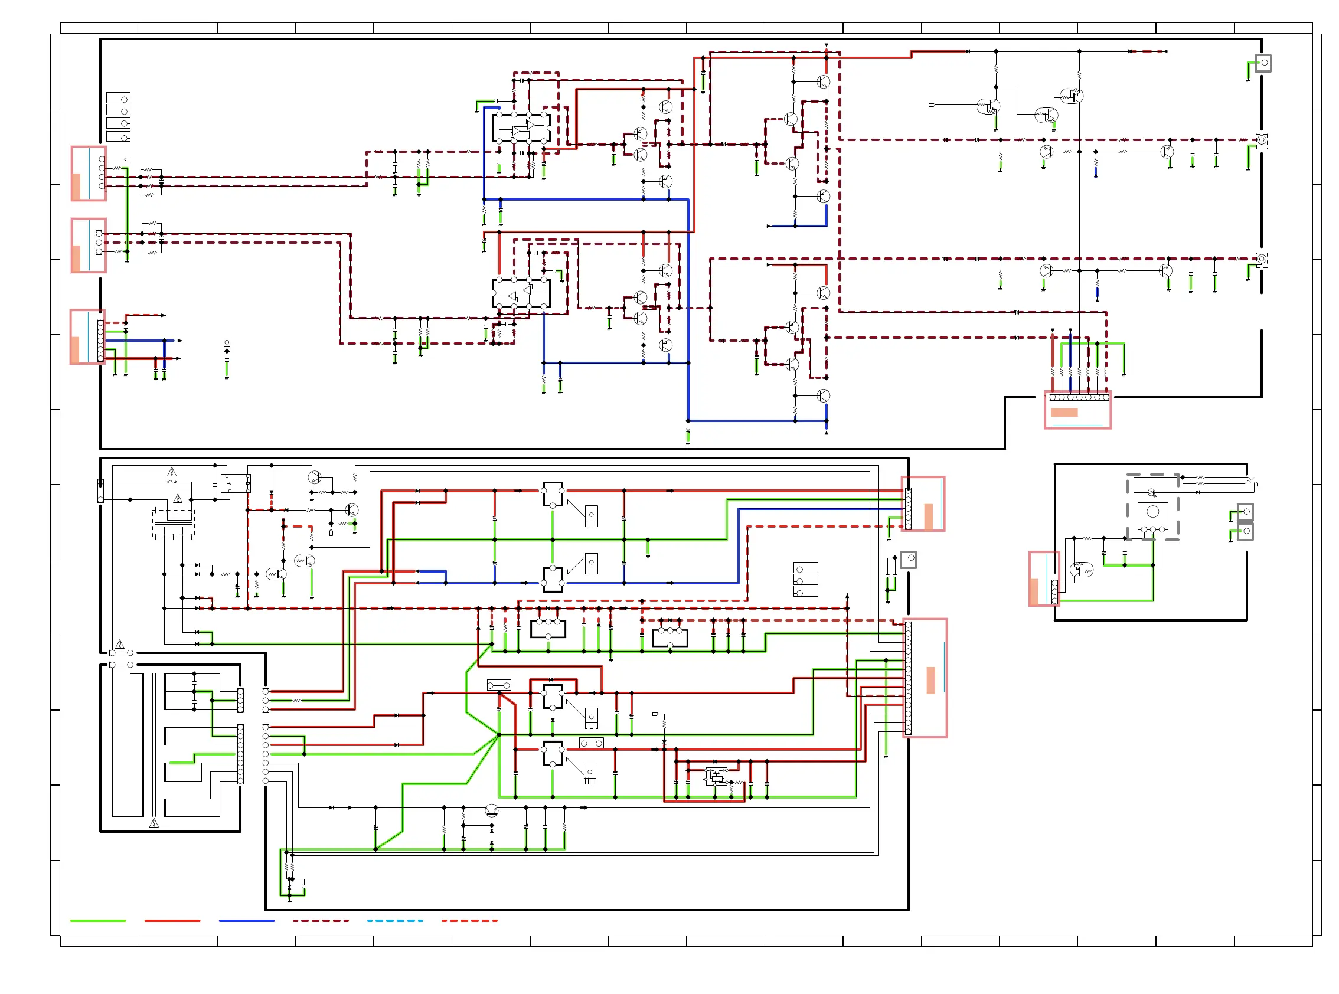Image resolution: width=1339 pixels, height=994 pixels.
Task: Click the warning triangle above the fuse
Action: (172, 472)
